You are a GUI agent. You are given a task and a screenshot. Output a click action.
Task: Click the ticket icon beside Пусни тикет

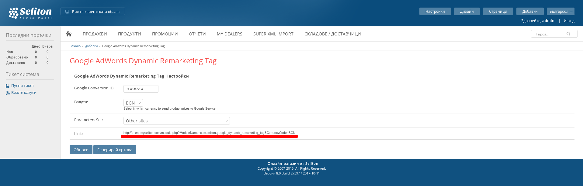8,86
